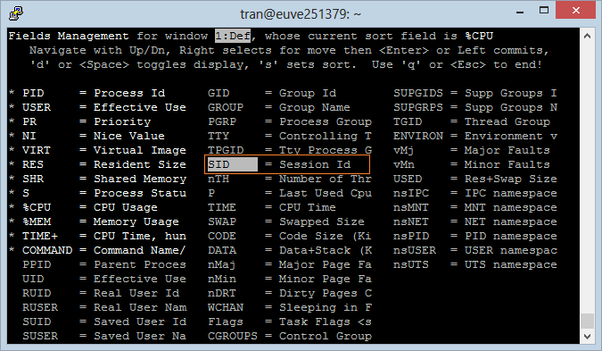Click the asterisk beside %CPU field
The height and width of the screenshot is (351, 602).
[x=12, y=207]
